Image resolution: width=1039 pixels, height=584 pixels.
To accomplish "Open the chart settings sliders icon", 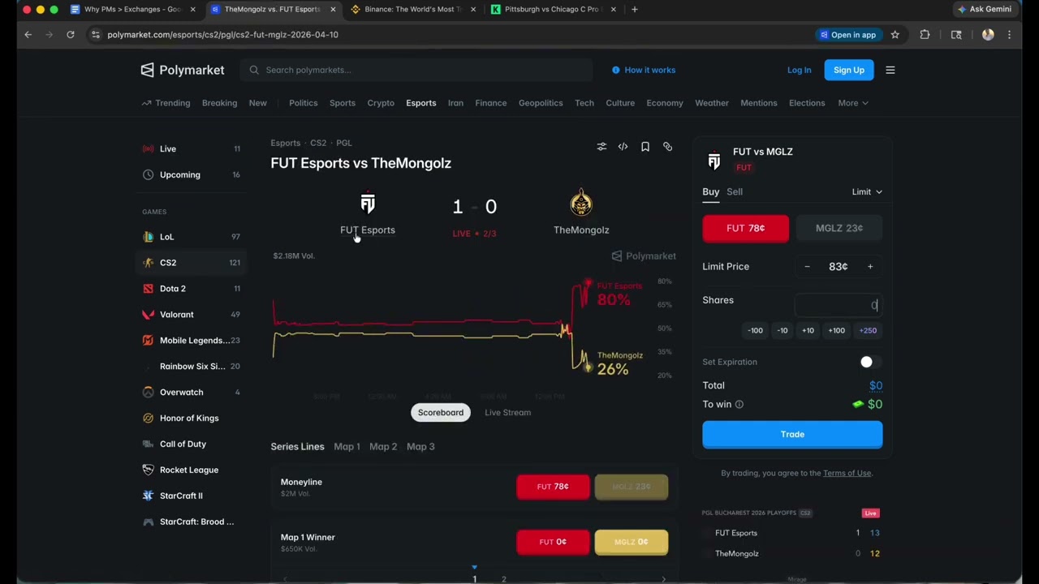I will click(x=601, y=147).
